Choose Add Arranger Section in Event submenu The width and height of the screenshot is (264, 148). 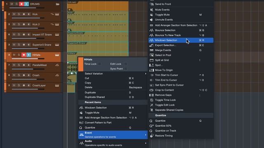(x=181, y=25)
